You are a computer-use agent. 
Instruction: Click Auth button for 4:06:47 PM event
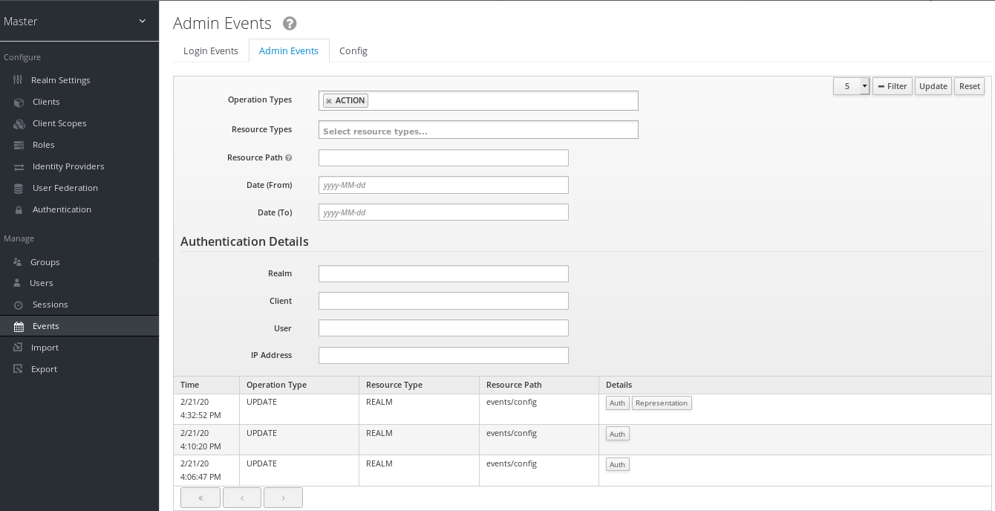tap(617, 464)
